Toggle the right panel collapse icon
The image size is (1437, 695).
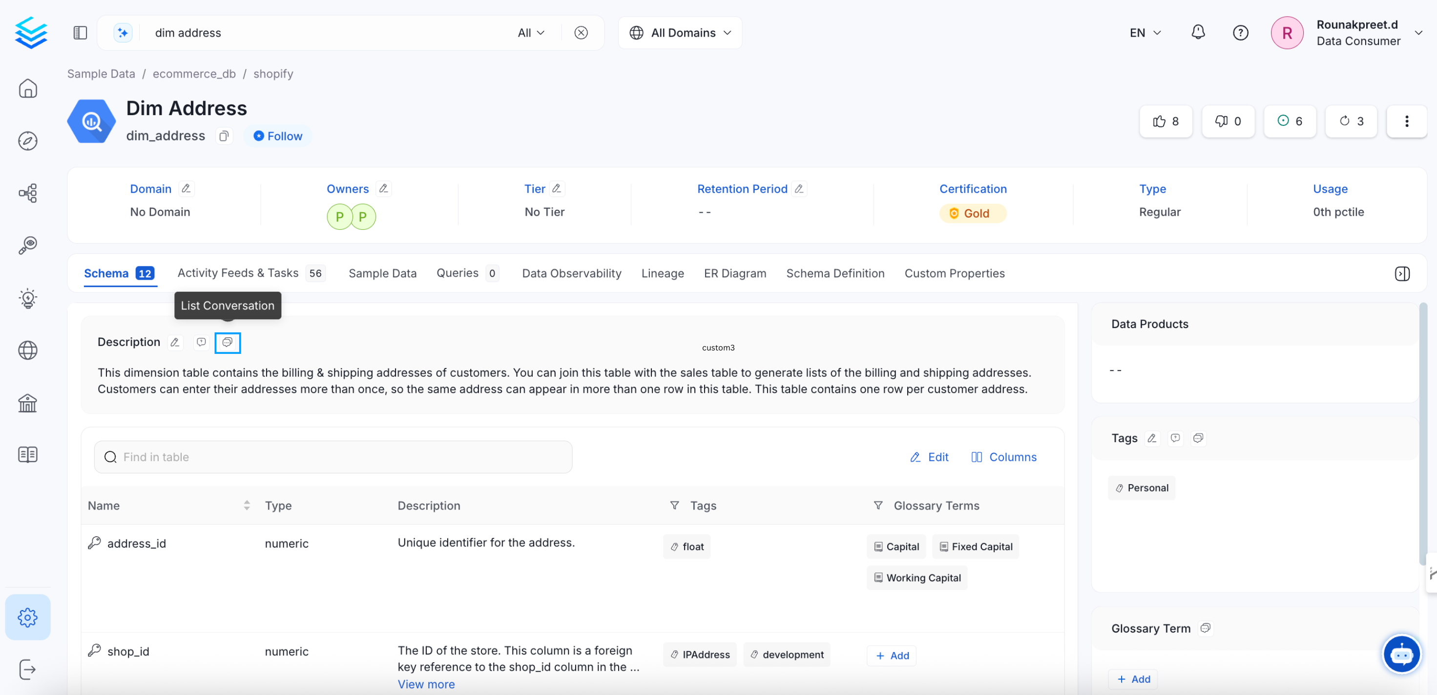tap(1402, 273)
